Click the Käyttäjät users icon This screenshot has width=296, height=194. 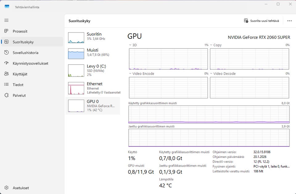tap(6, 74)
